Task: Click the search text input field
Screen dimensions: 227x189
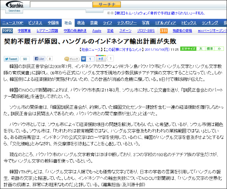Action: [x=61, y=5]
